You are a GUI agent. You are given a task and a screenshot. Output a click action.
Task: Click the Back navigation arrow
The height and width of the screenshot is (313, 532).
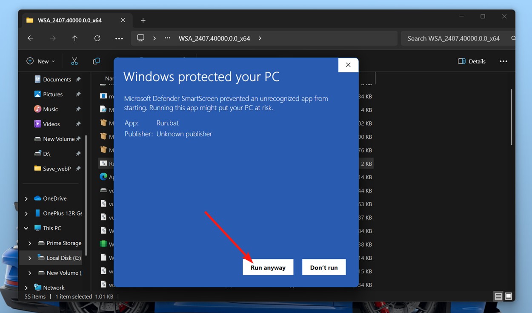click(30, 38)
